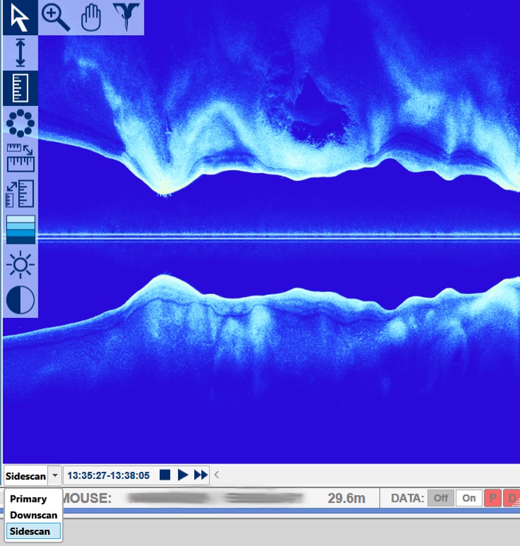
Task: Turn DATA on
Action: (469, 499)
